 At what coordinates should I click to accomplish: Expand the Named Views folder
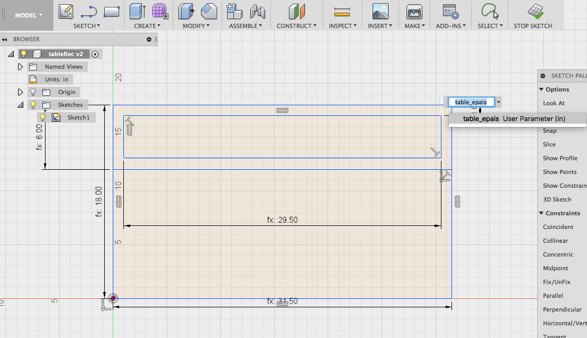point(20,67)
